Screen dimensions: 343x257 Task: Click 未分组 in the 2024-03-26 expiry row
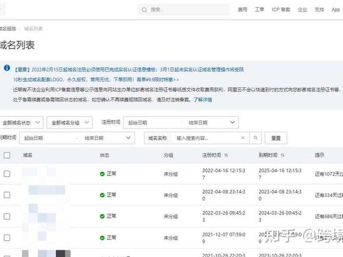[x=171, y=217]
